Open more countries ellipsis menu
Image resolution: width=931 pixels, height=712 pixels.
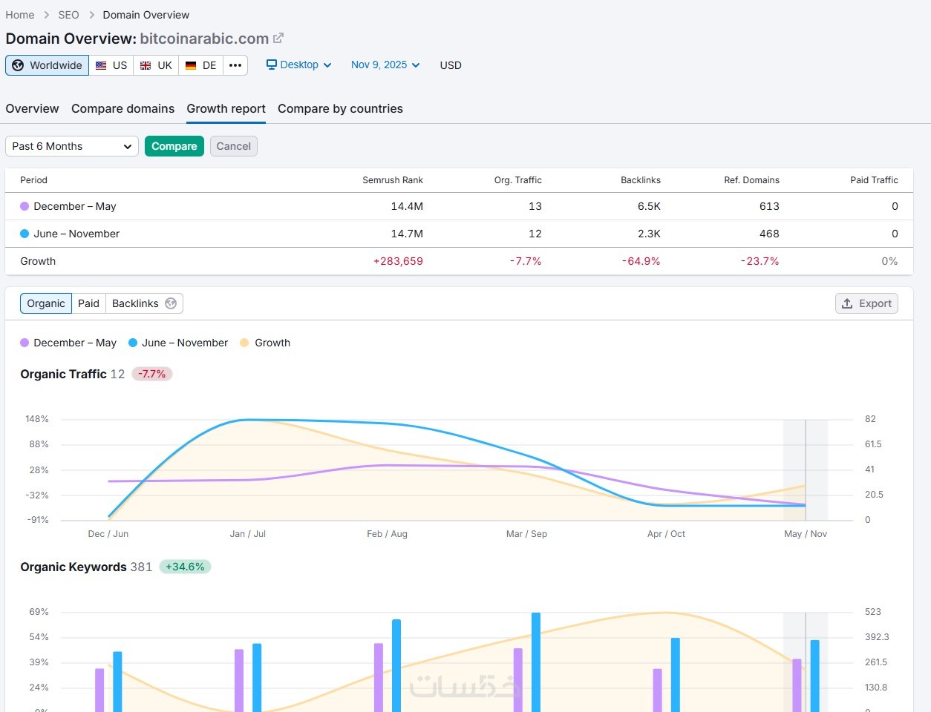235,65
